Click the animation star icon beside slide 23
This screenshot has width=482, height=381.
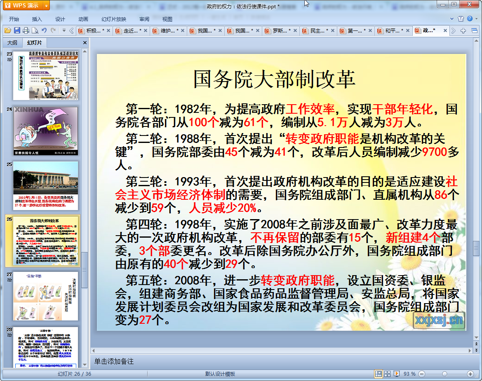click(9, 59)
